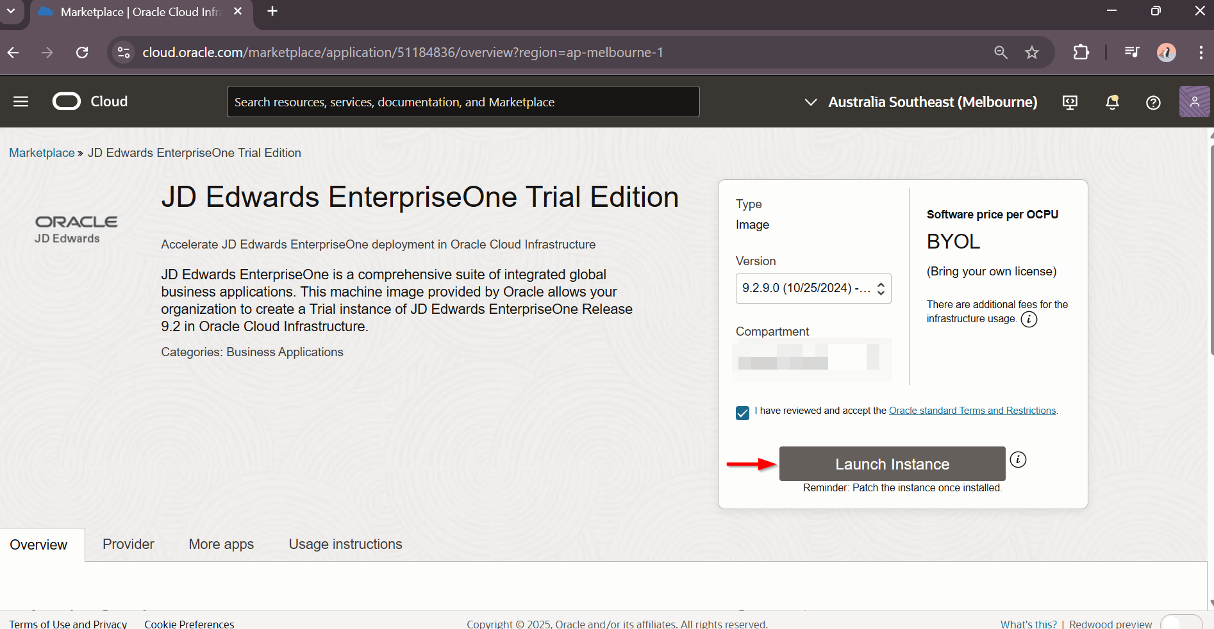Toggle the Redwood preview switch
The width and height of the screenshot is (1214, 629).
tap(1181, 623)
